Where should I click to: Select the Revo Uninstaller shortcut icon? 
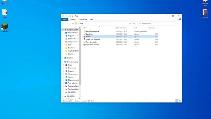click(x=84, y=42)
